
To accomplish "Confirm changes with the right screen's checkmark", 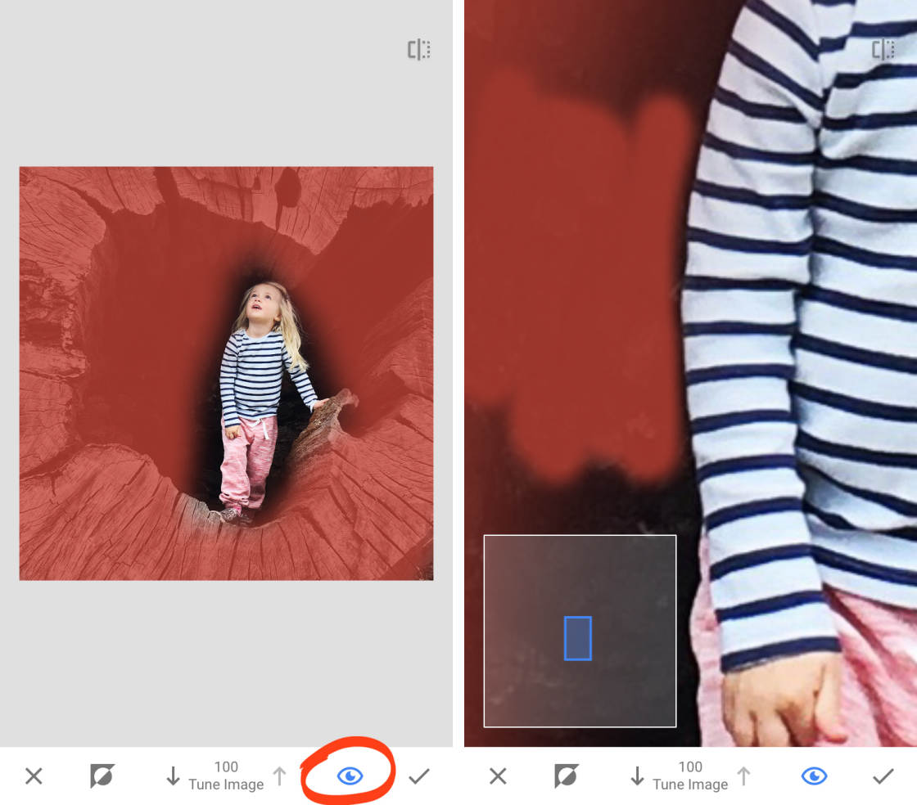I will 883,776.
